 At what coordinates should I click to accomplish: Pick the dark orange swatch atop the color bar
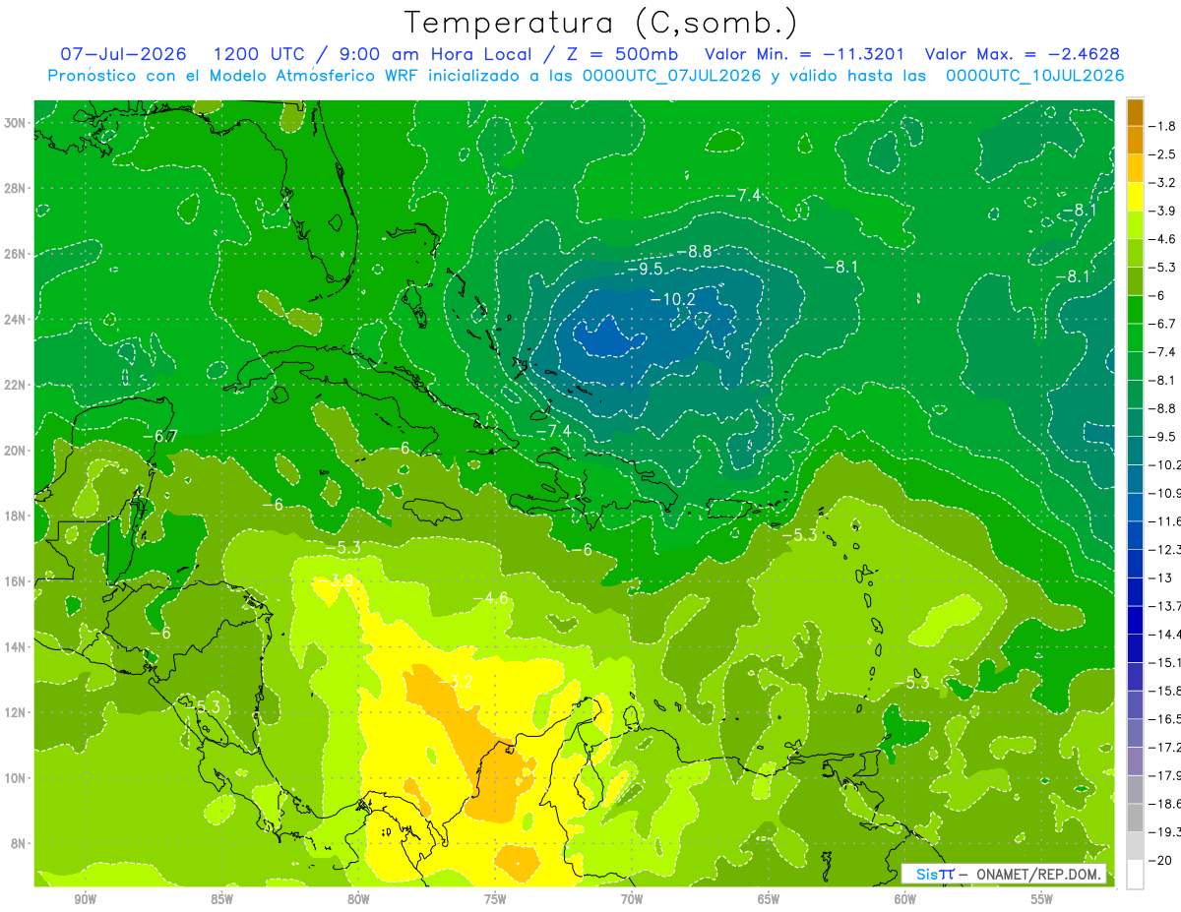tap(1135, 112)
